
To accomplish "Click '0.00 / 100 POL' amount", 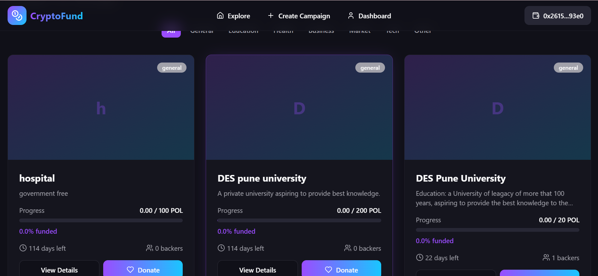I will [161, 210].
